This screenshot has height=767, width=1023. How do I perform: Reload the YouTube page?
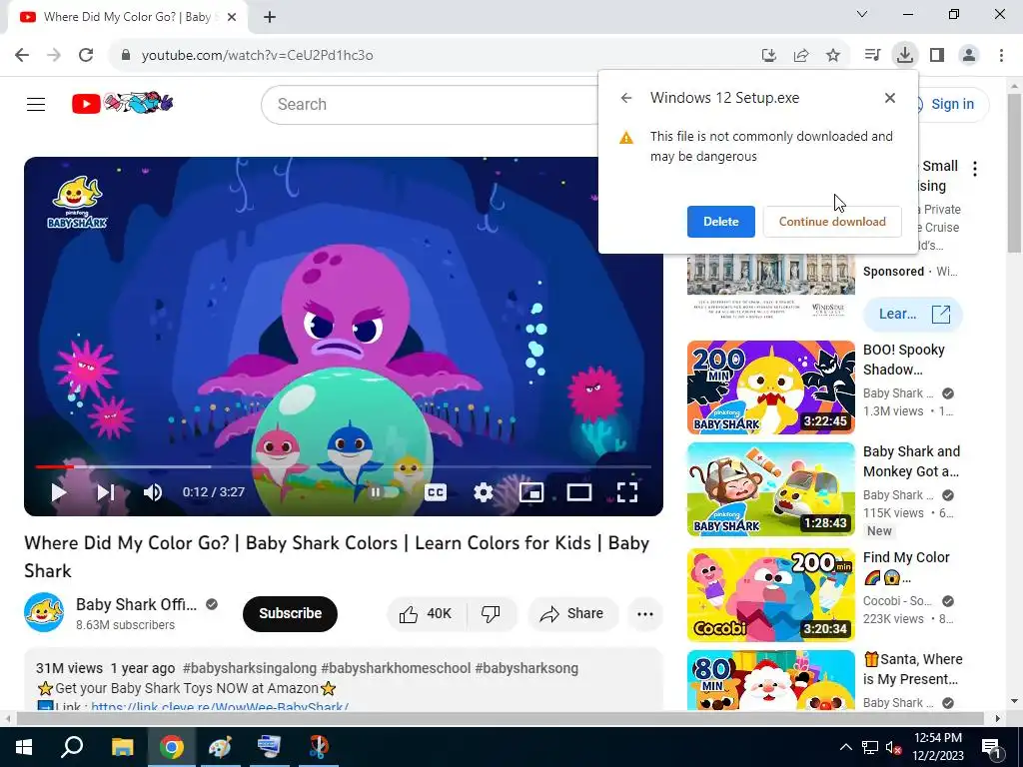click(x=86, y=55)
